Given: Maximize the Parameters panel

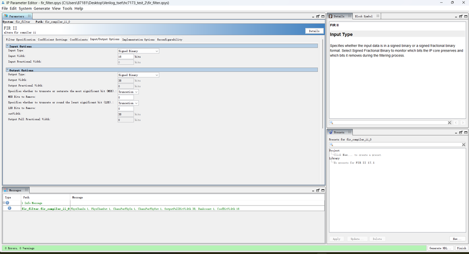Looking at the screenshot, I should pos(323,16).
